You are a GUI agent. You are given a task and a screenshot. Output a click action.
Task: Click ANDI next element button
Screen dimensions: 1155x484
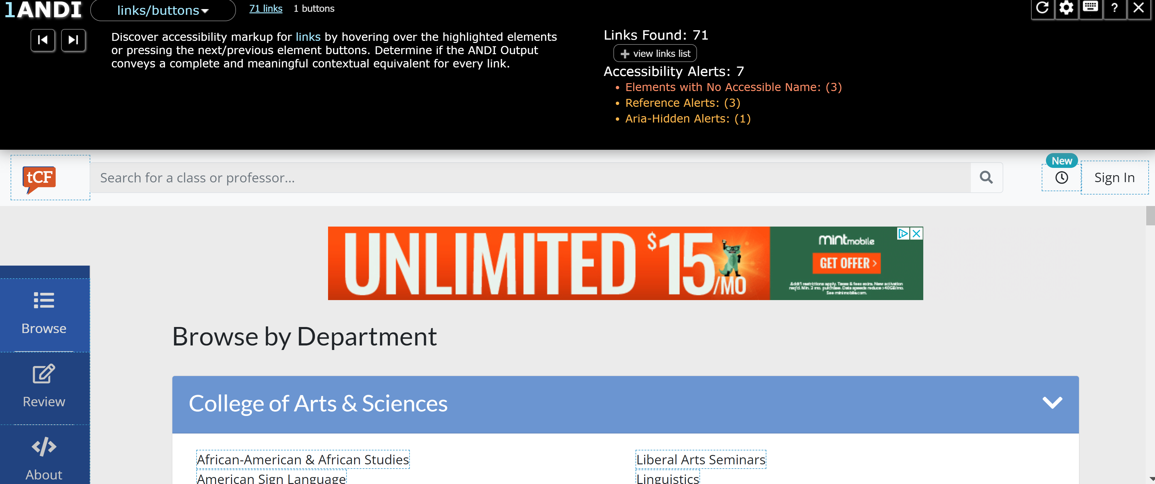pyautogui.click(x=73, y=40)
